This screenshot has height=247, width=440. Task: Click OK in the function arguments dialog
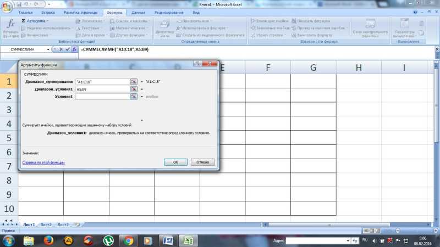click(175, 162)
